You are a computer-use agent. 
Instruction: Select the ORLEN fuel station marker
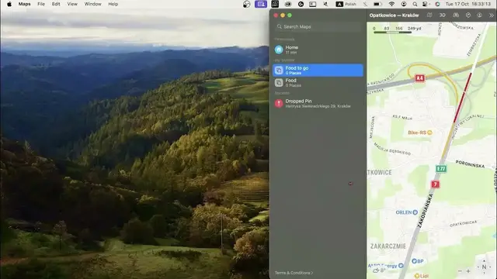pos(407,212)
